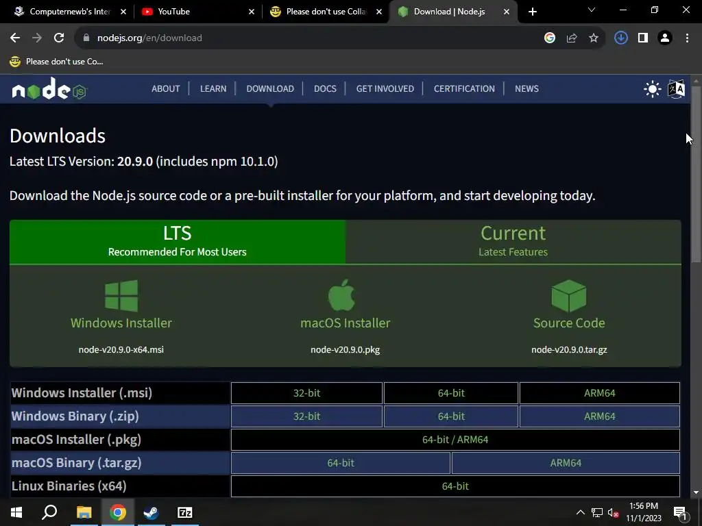Open the Chrome downloads icon
Image resolution: width=702 pixels, height=526 pixels.
point(621,38)
